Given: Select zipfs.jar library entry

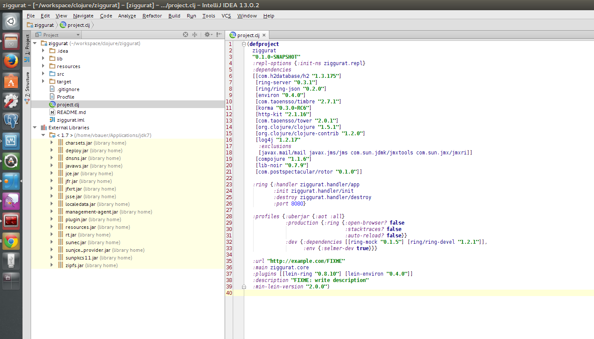Looking at the screenshot, I should (74, 265).
